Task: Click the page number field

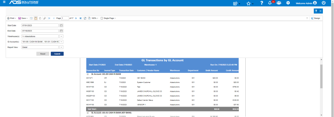Action: point(65,18)
